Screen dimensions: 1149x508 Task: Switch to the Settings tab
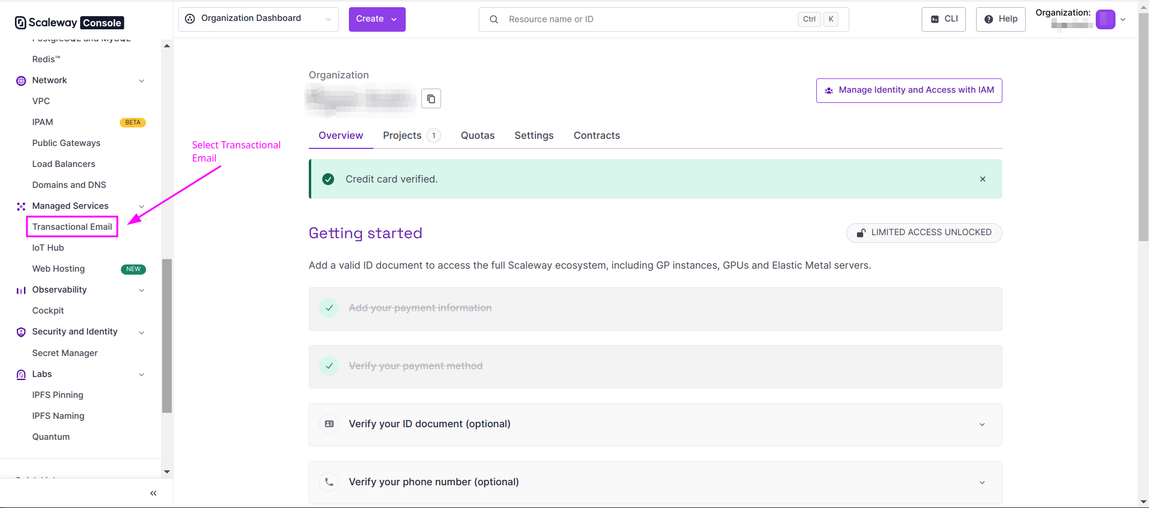tap(534, 135)
